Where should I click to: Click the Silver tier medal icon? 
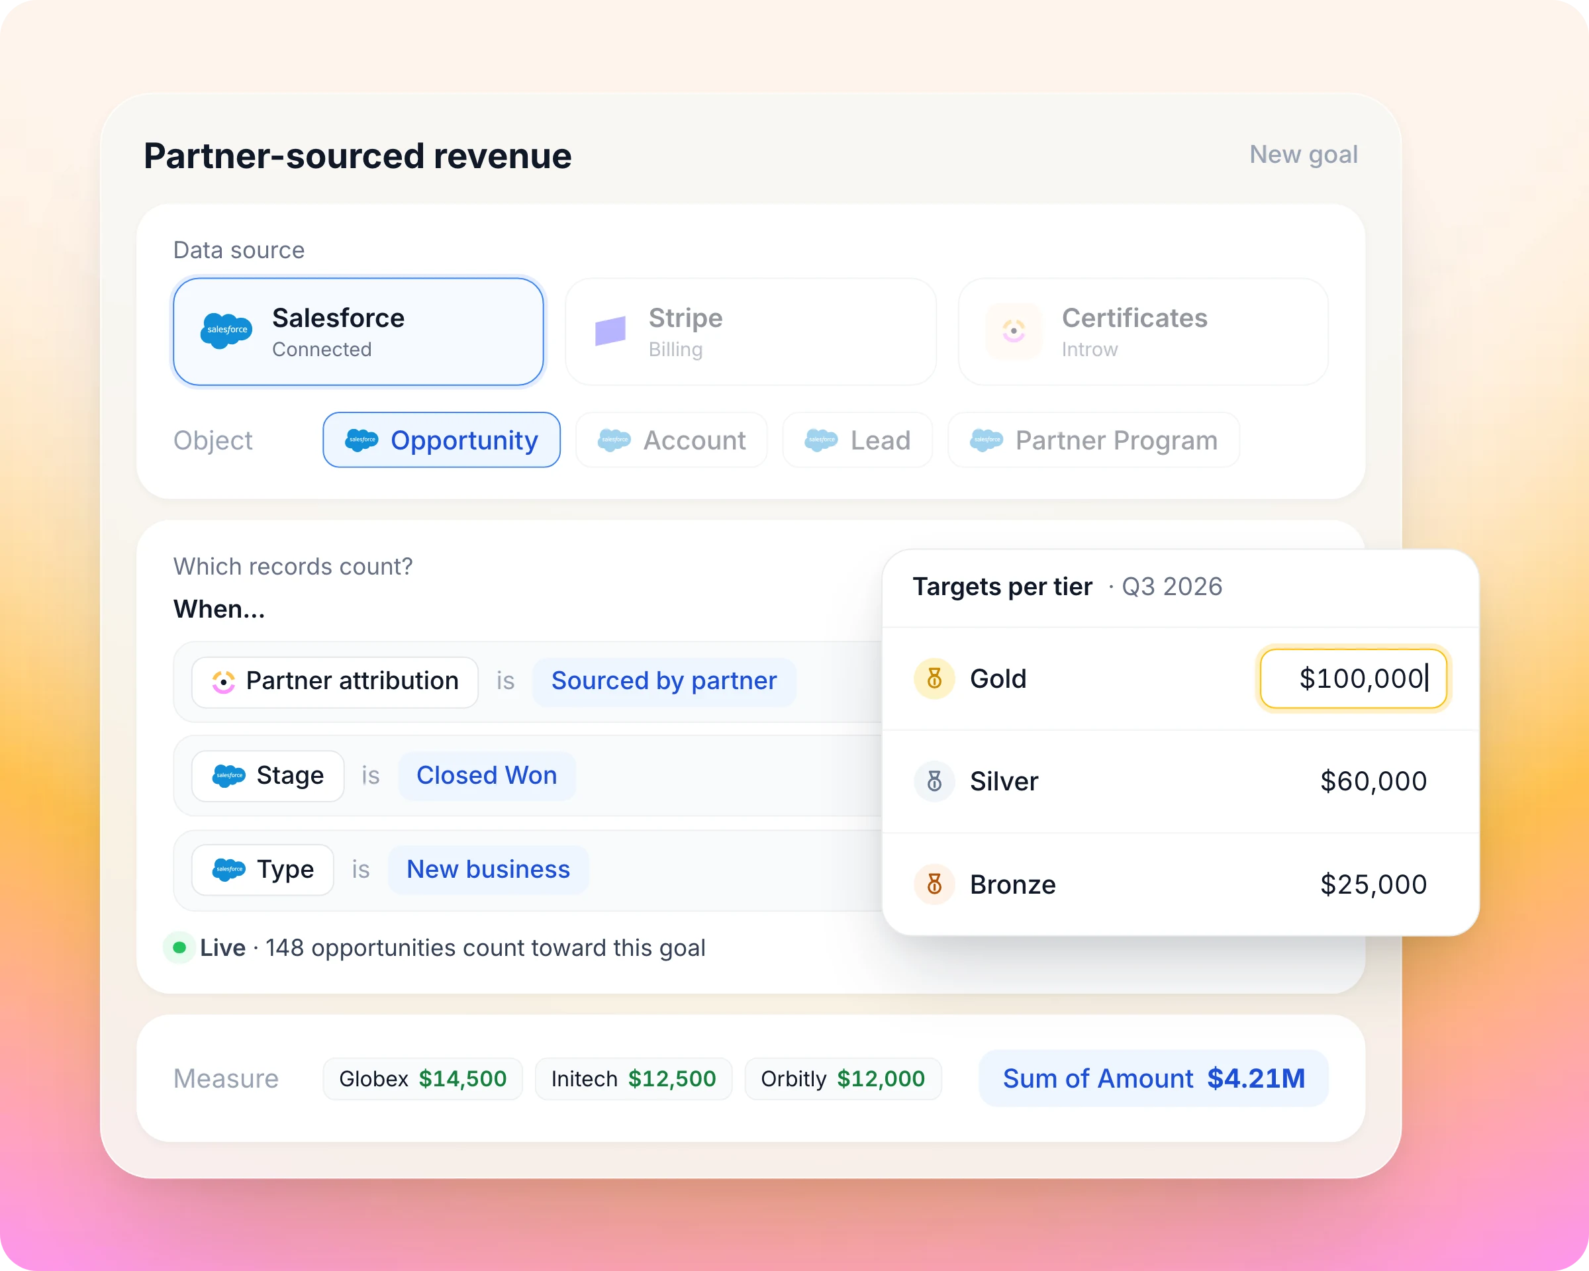tap(934, 781)
